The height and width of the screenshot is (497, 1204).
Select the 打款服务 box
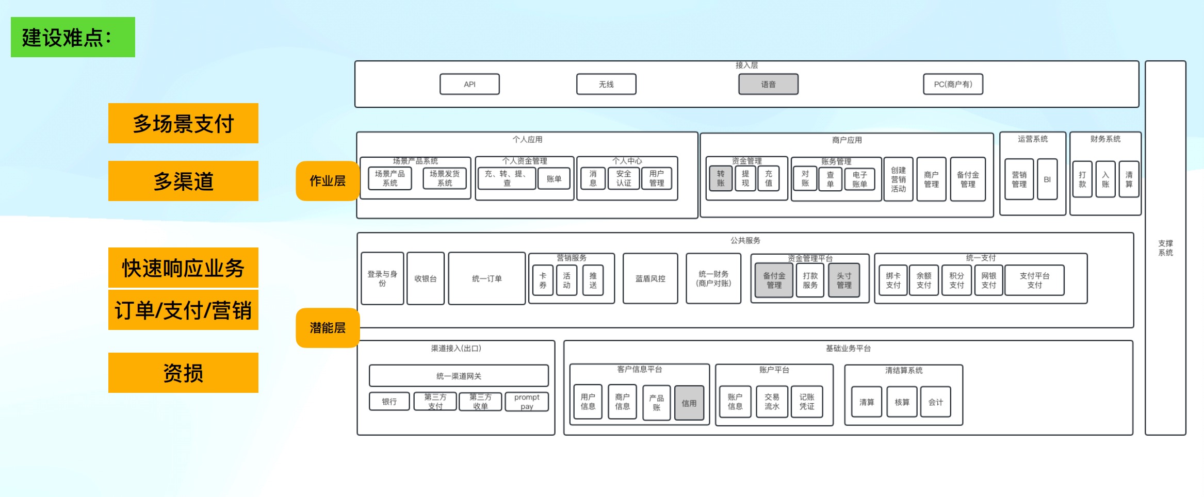810,280
